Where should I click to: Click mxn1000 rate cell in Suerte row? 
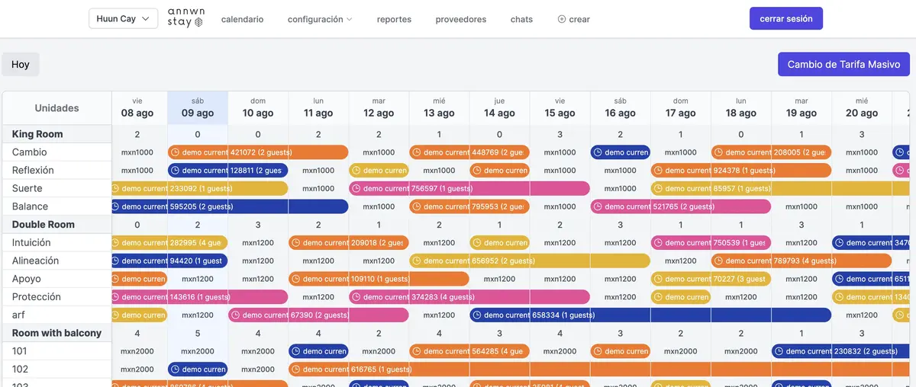pos(318,188)
